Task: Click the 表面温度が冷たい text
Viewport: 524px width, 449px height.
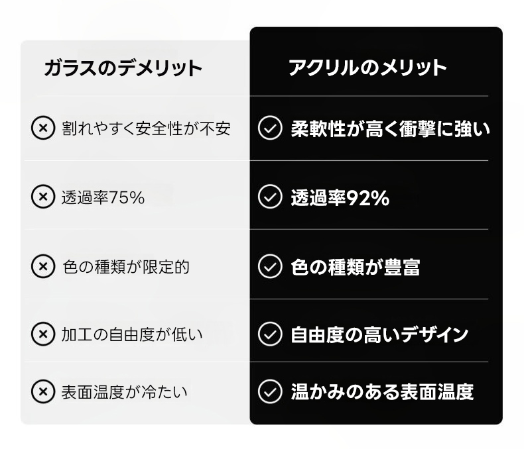Action: pyautogui.click(x=125, y=391)
